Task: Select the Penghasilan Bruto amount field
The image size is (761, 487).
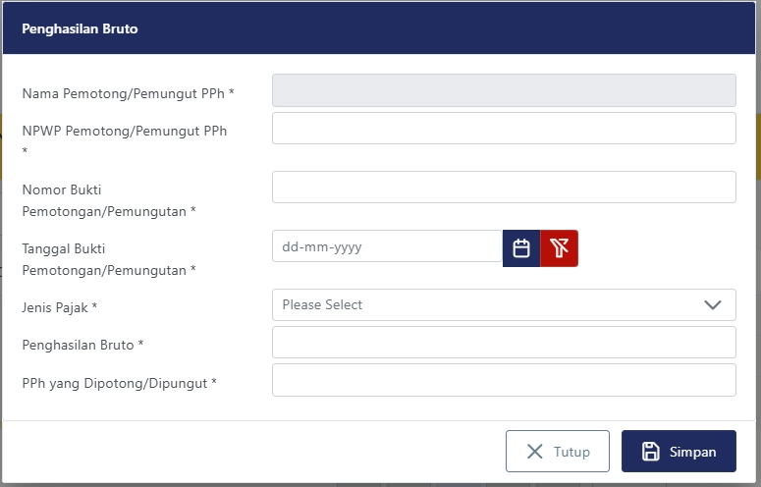Action: (504, 343)
